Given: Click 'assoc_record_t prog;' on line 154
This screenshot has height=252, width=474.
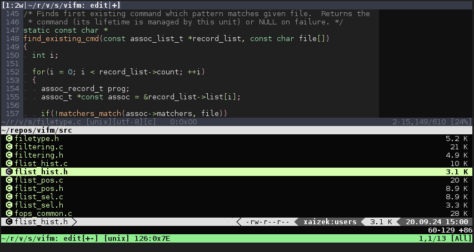Looking at the screenshot, I should (86, 88).
